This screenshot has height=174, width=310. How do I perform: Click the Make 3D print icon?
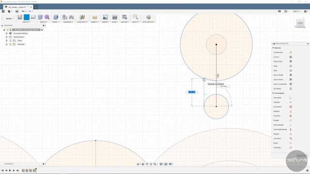coord(114,17)
